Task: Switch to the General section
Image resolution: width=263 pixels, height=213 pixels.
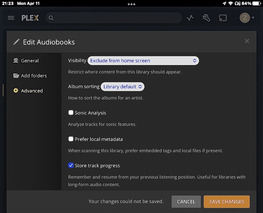Action: coord(30,61)
